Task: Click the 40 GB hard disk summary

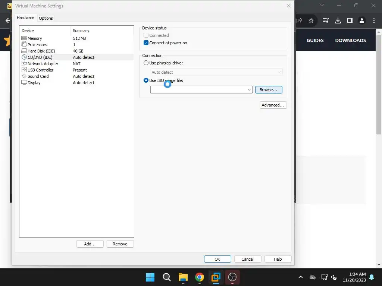Action: pos(78,51)
